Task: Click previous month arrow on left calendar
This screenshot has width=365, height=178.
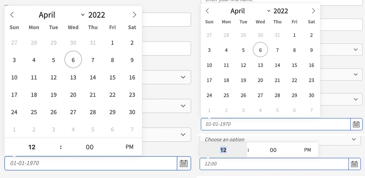Action: (x=12, y=15)
